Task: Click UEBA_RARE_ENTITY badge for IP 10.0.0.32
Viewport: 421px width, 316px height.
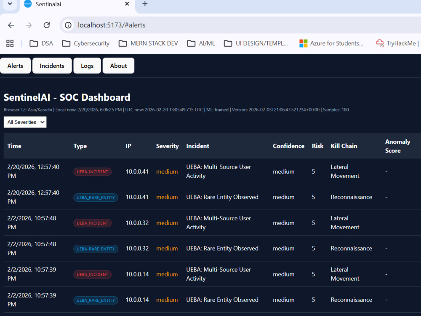Action: 96,249
